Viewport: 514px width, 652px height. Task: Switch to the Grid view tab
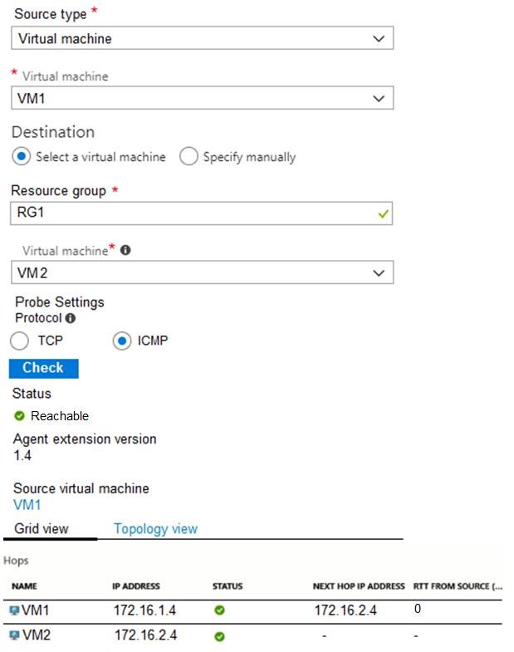coord(42,528)
